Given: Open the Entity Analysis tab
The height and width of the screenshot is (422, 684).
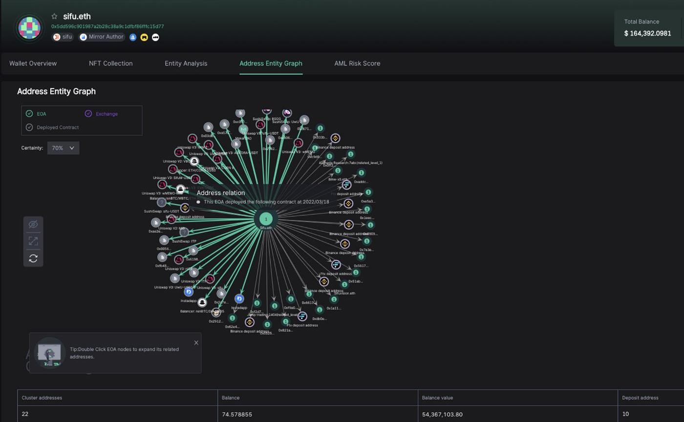Looking at the screenshot, I should [x=186, y=63].
